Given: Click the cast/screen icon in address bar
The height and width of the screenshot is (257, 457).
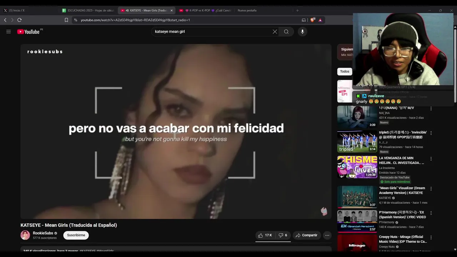Looking at the screenshot, I should click(x=304, y=20).
